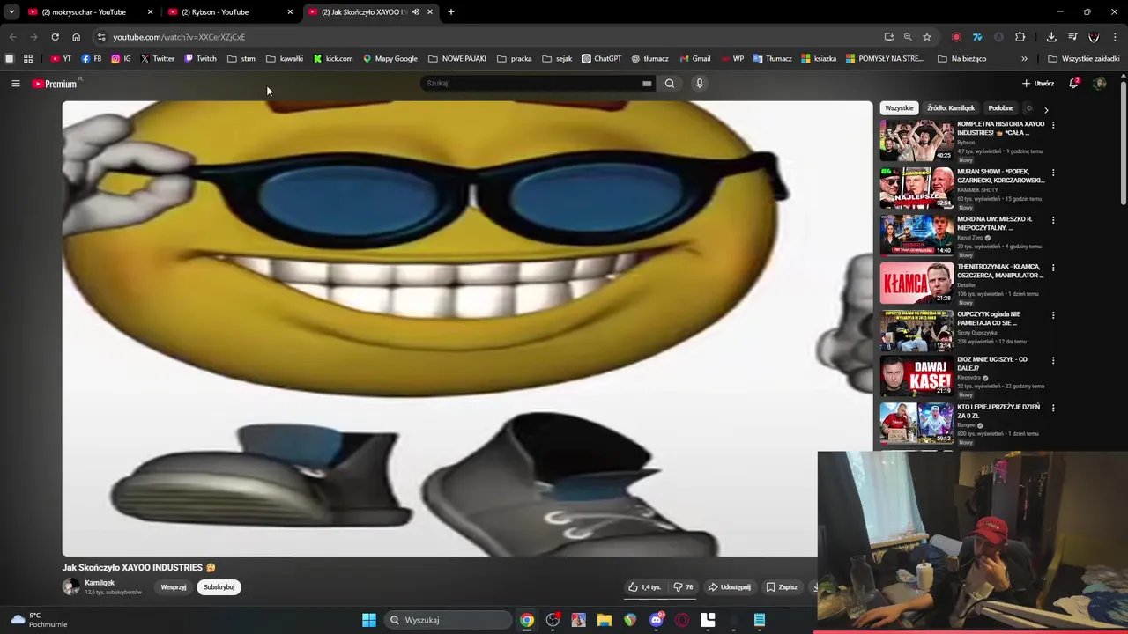
Task: Mute the playing tab audio icon
Action: (416, 12)
